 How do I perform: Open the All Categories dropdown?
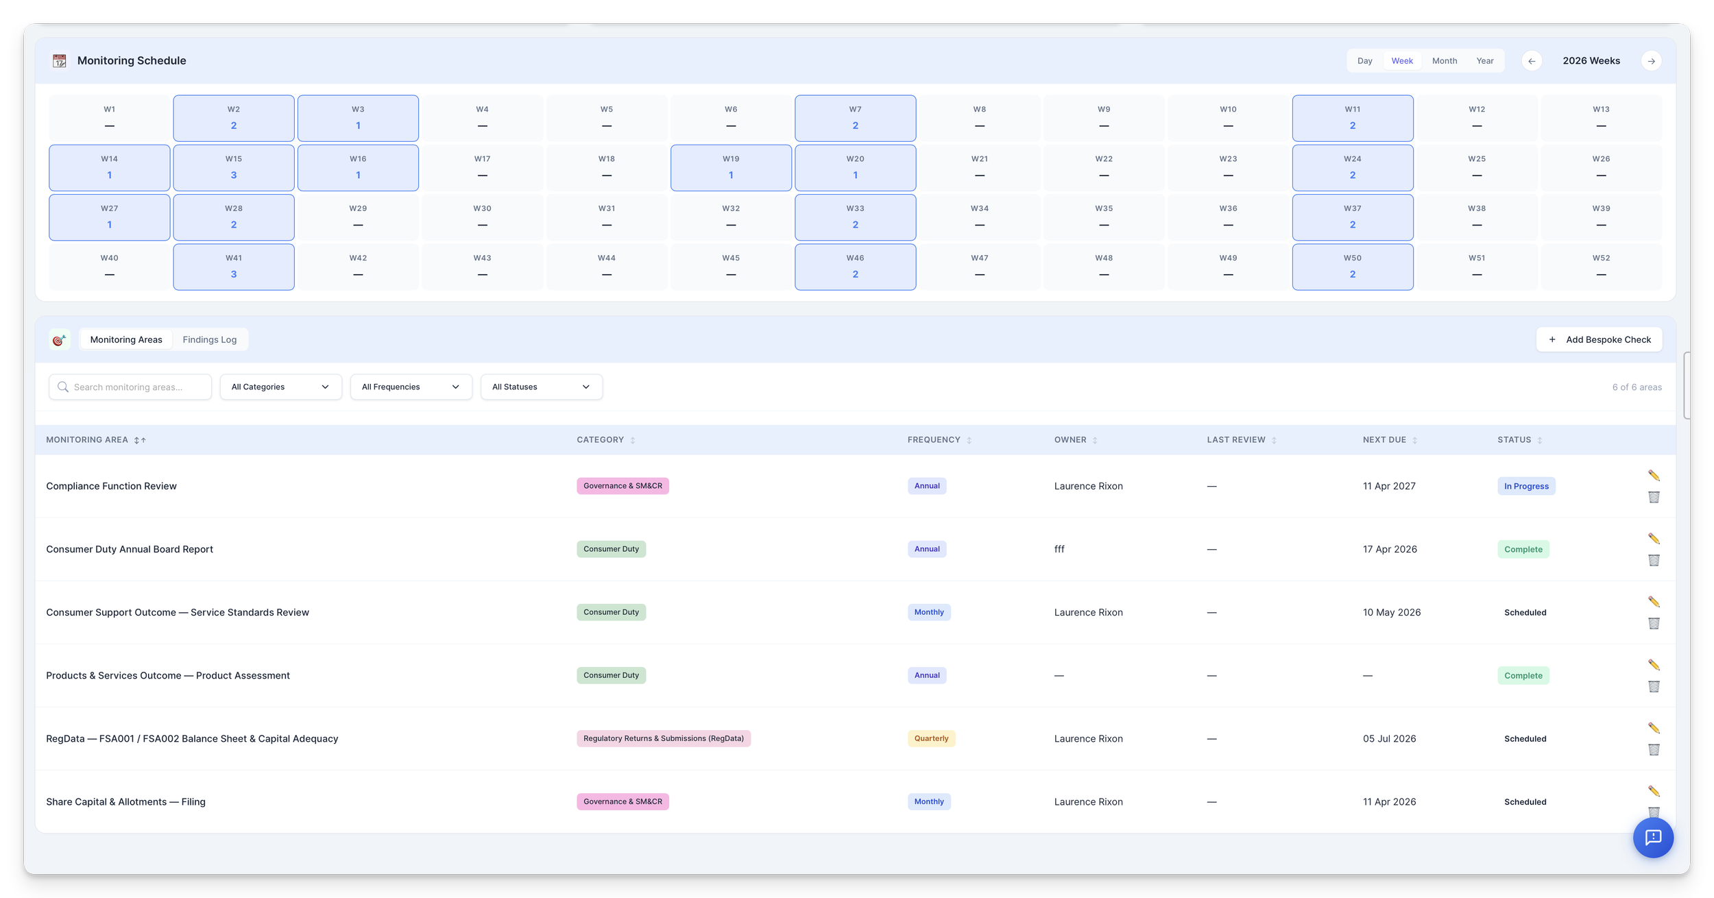point(280,387)
